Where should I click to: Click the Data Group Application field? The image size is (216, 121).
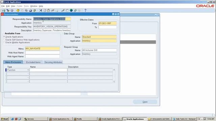click(99, 41)
